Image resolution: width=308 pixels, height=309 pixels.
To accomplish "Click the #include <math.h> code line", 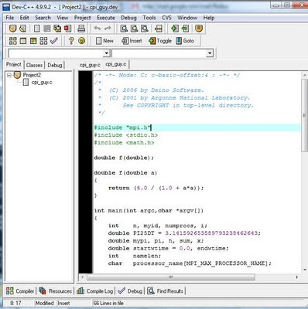I will (124, 143).
